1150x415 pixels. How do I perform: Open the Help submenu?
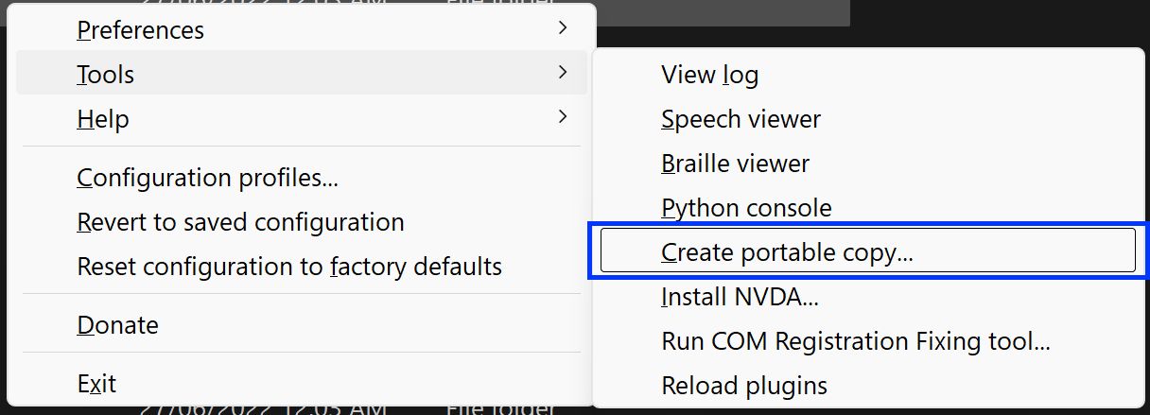(x=102, y=119)
